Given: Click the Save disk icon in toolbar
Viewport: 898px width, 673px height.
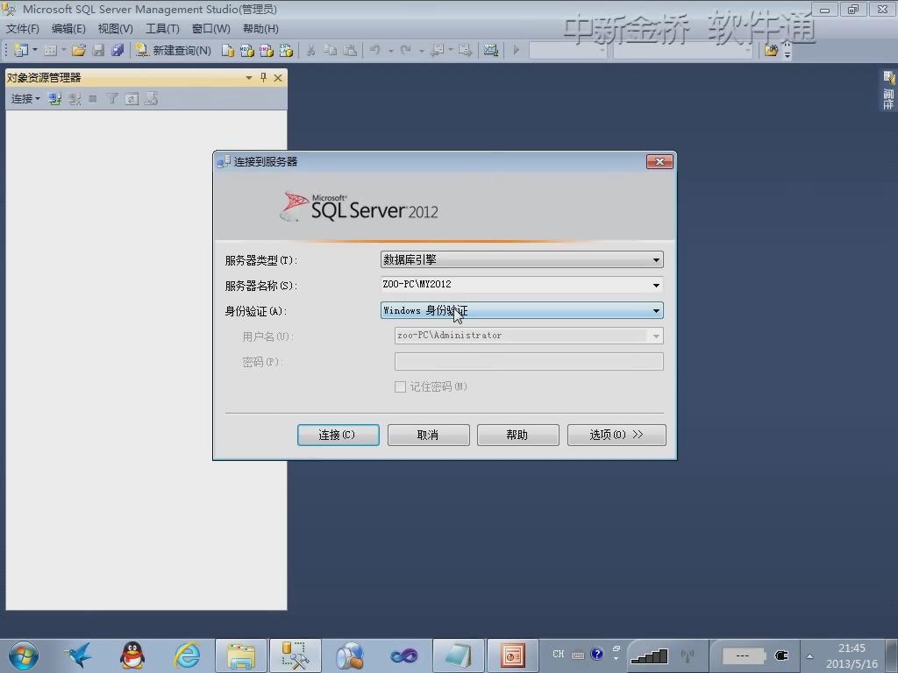Looking at the screenshot, I should 98,50.
